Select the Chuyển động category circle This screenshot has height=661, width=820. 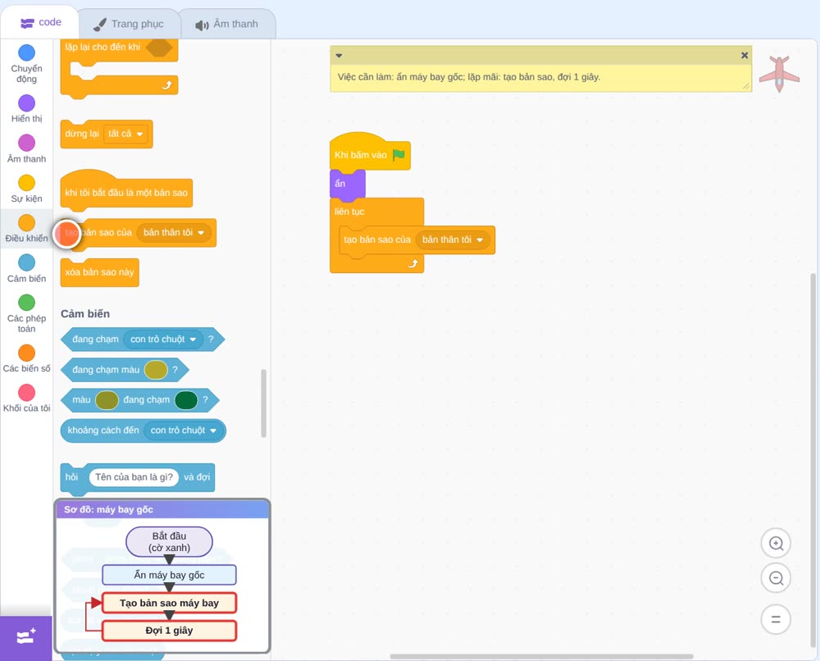[x=27, y=52]
